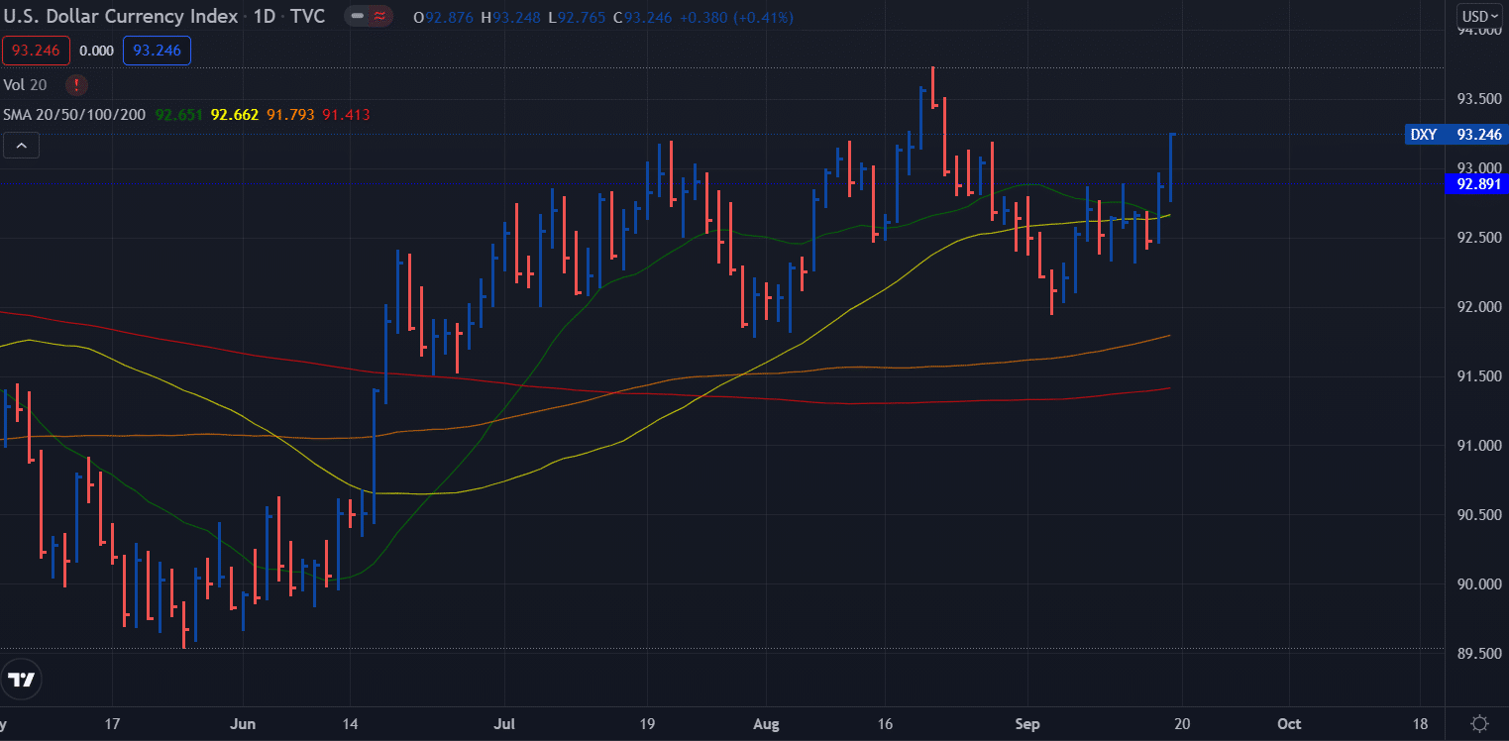Click the 1D interval label in the title
This screenshot has height=741, width=1509.
[265, 17]
